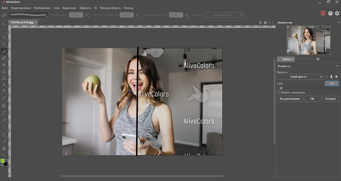The width and height of the screenshot is (341, 181).
Task: Close the document tab bar with X
Action: 273,23
